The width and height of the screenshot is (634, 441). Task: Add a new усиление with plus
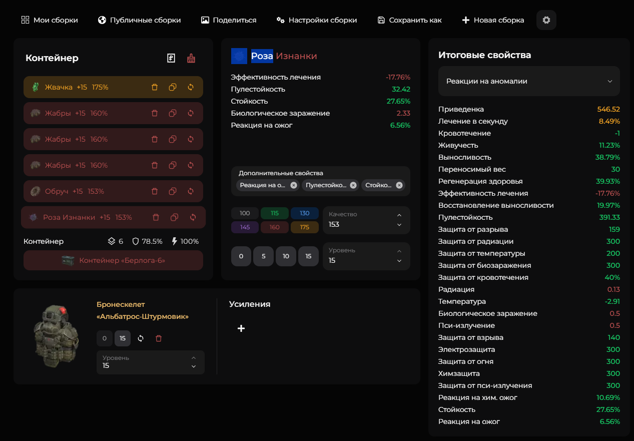pos(241,328)
